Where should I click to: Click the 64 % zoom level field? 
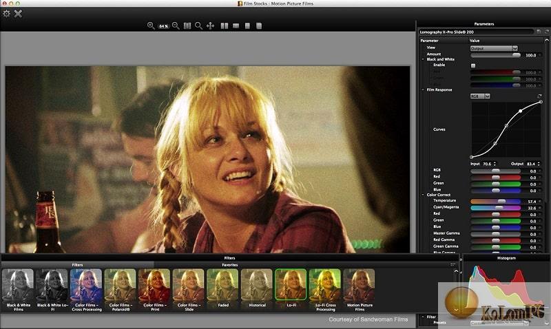(x=163, y=26)
